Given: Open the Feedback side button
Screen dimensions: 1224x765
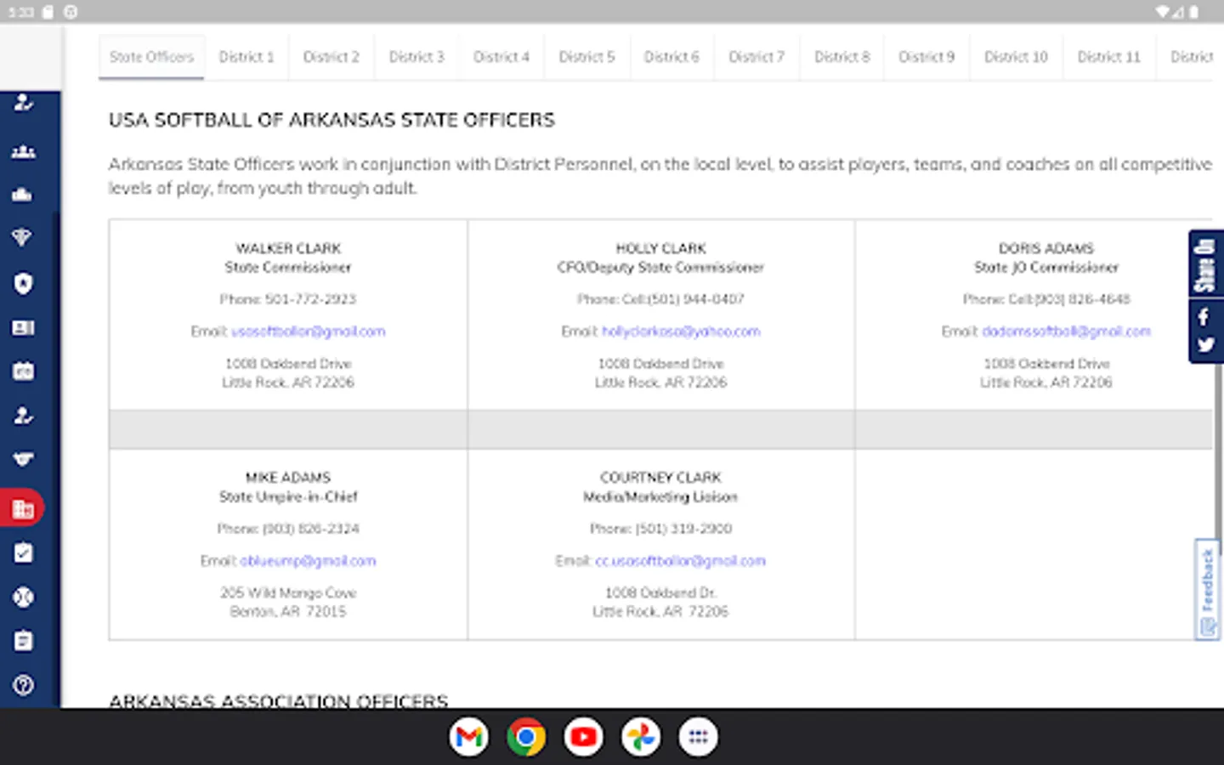Looking at the screenshot, I should point(1207,589).
